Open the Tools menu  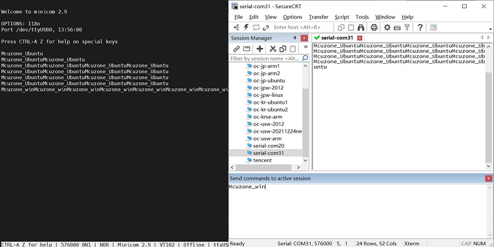coord(362,17)
